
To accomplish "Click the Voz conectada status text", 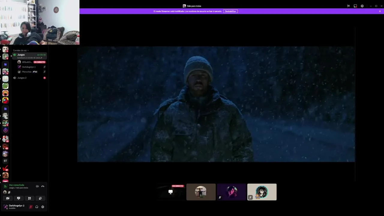I will 16,185.
